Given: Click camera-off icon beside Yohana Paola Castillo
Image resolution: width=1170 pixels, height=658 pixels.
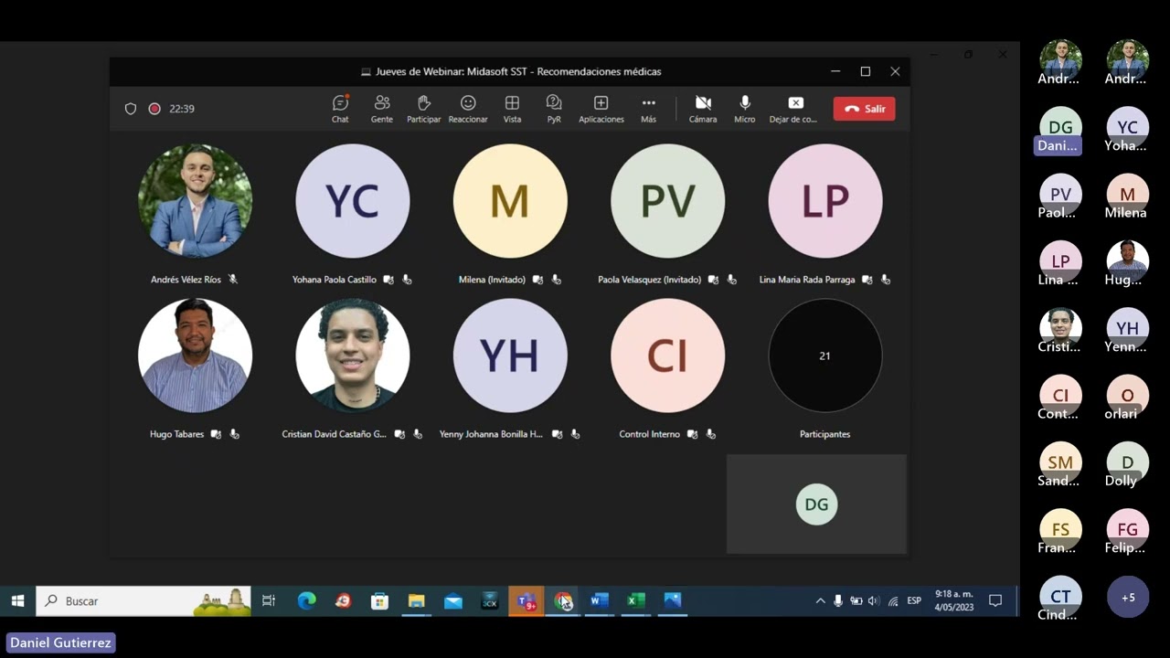Looking at the screenshot, I should coord(388,280).
